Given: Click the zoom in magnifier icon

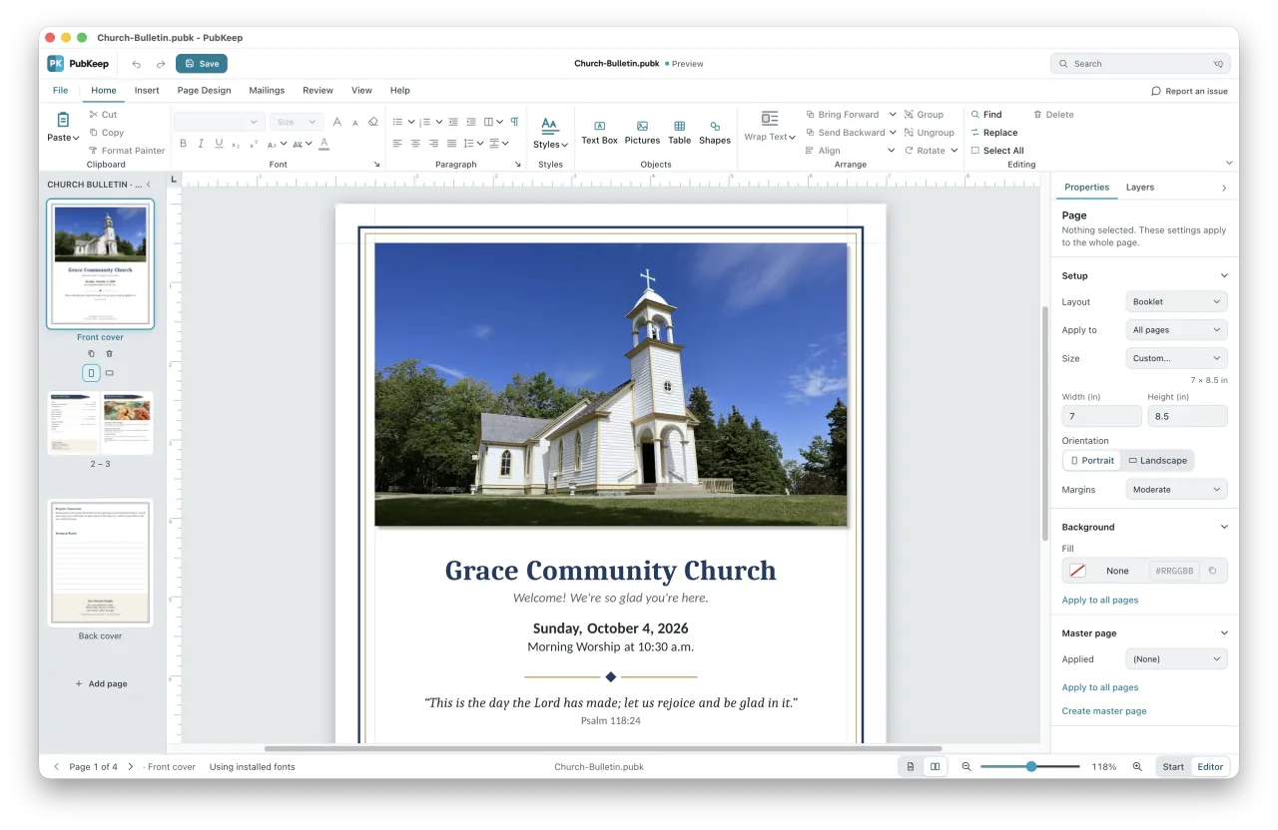Looking at the screenshot, I should pyautogui.click(x=1137, y=766).
